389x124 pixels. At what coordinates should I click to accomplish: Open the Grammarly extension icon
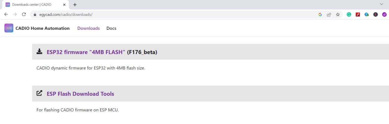349,15
